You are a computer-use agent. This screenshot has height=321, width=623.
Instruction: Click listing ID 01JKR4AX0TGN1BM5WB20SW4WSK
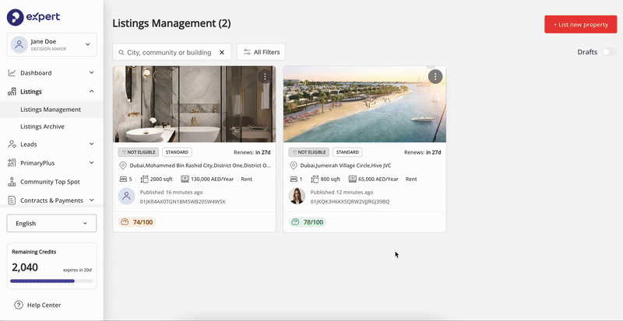click(x=183, y=201)
